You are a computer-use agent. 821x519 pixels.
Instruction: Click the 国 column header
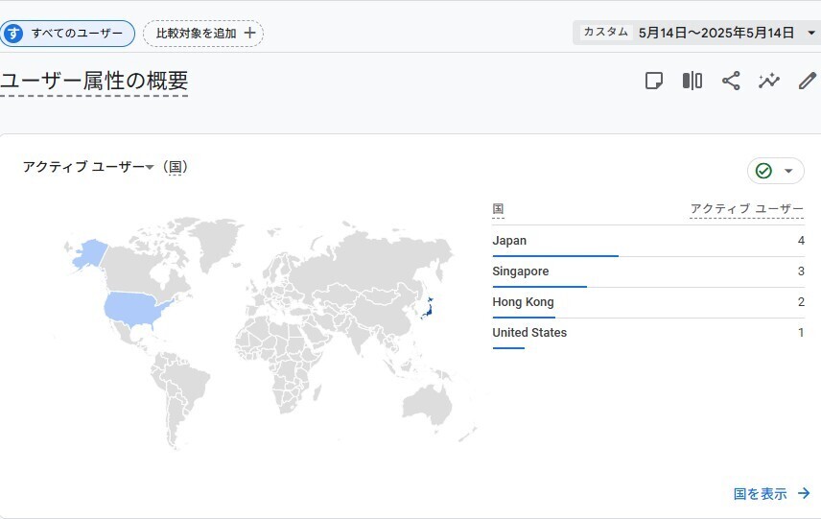pyautogui.click(x=498, y=209)
